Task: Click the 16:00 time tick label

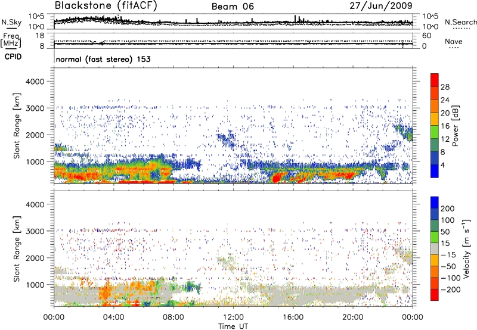Action: 293,317
